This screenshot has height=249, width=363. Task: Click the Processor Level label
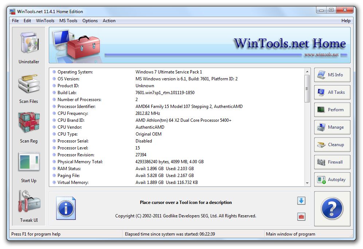point(73,148)
